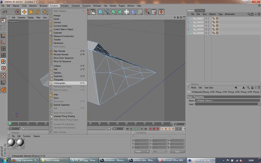
Task: Open the Layer field dropdown arrow
Action: coord(259,104)
